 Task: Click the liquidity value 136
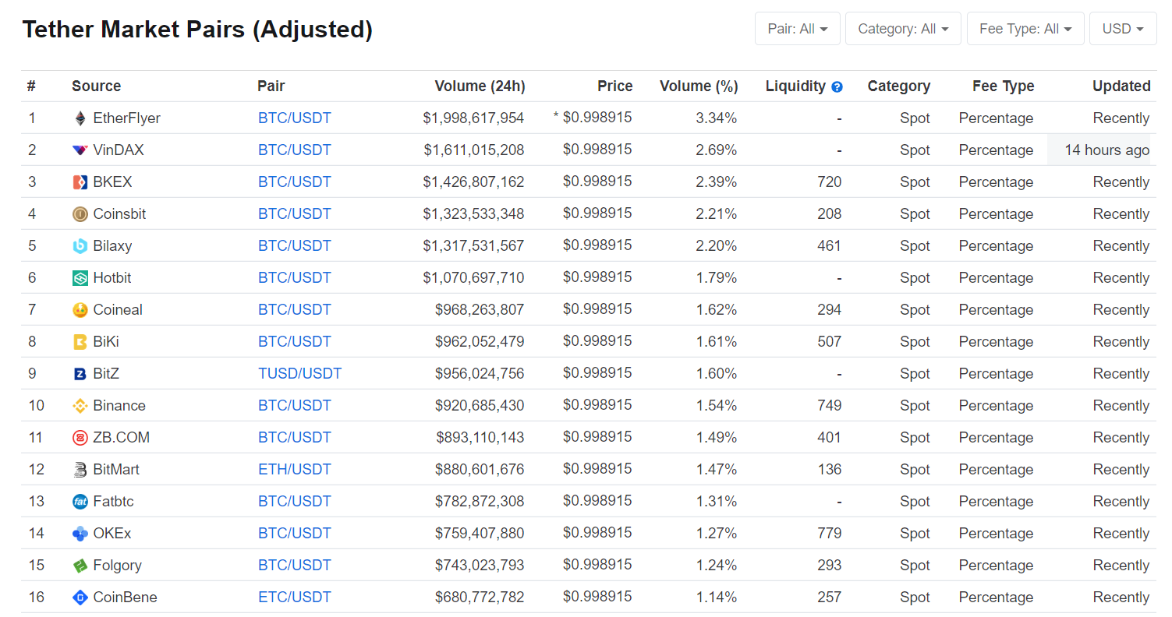[x=830, y=470]
